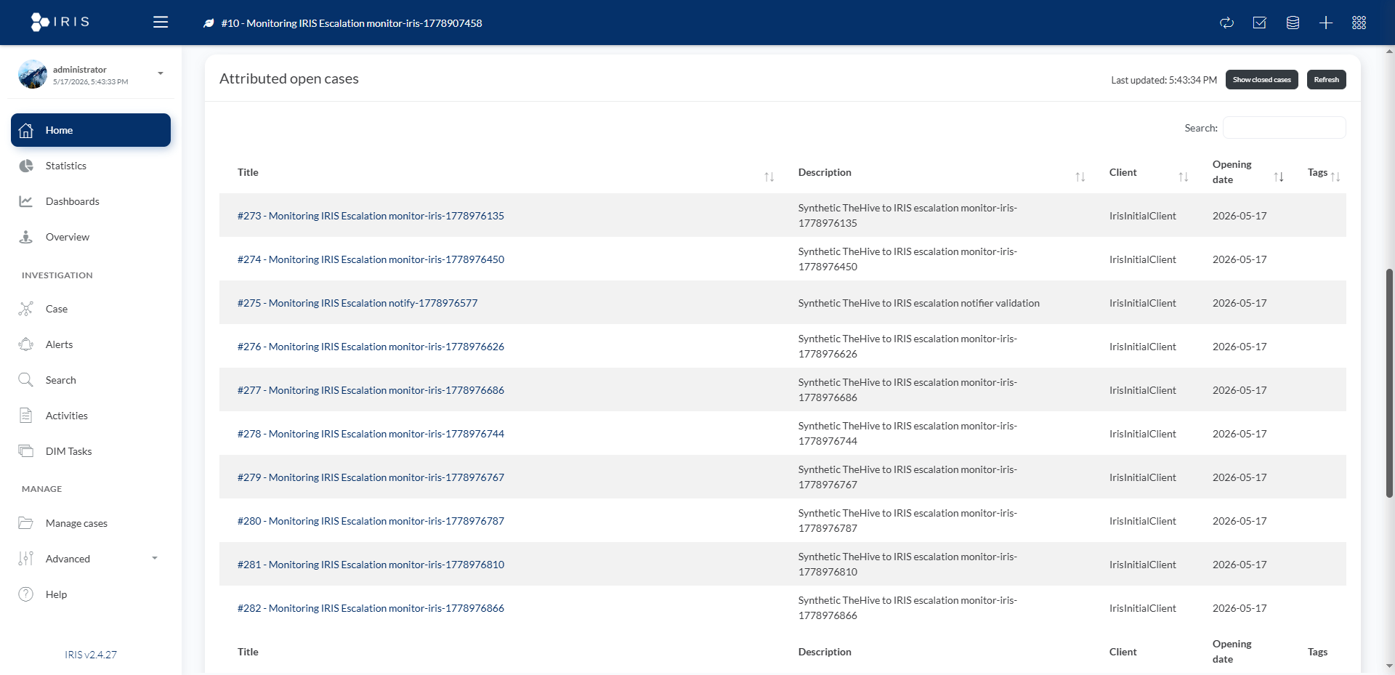Expand the administrator user dropdown arrow

161,73
